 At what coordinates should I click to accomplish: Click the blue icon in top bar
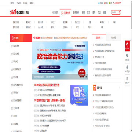(x=99, y=3)
